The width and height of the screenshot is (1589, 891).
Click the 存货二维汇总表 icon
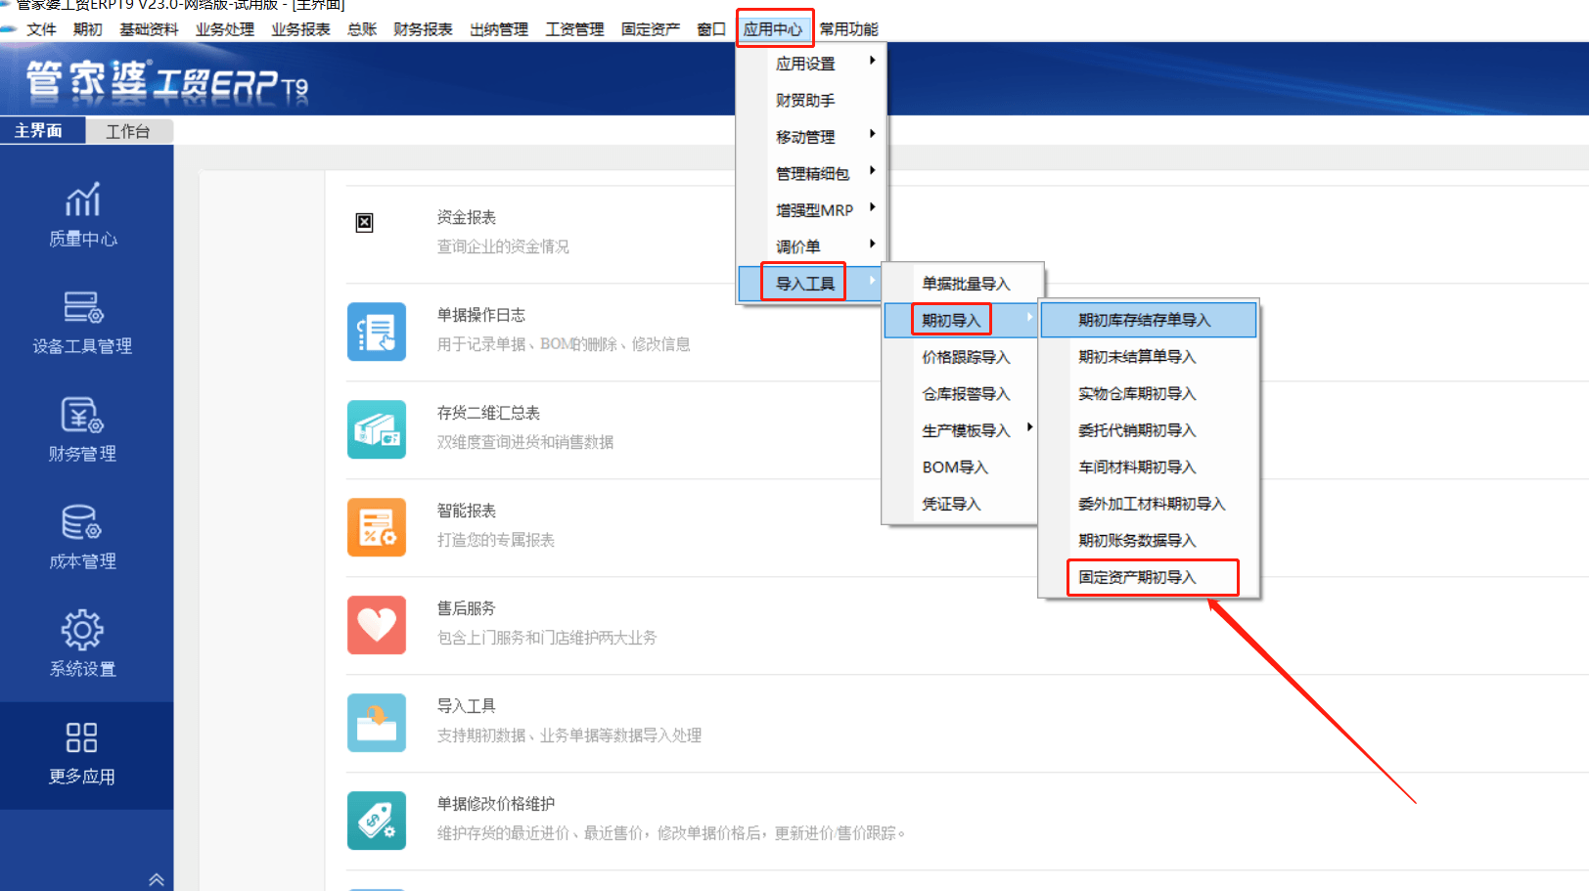pos(377,429)
